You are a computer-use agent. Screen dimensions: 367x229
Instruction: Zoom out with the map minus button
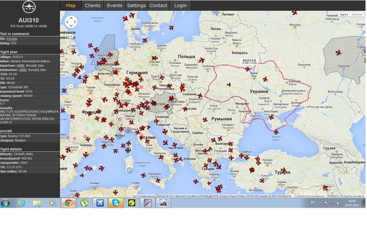(71, 86)
